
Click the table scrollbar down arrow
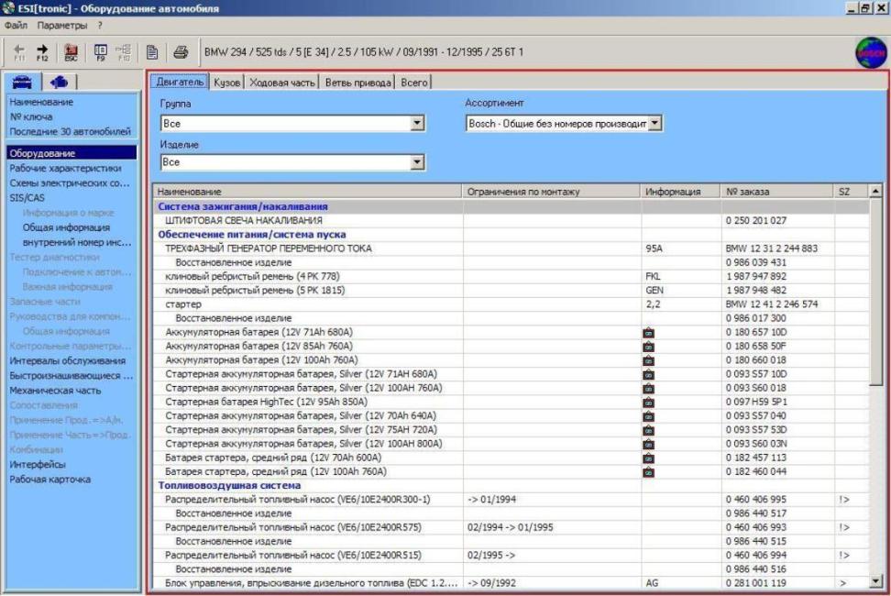[x=875, y=580]
